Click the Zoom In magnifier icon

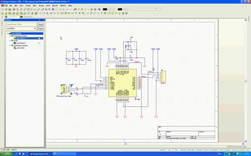(x=21, y=9)
